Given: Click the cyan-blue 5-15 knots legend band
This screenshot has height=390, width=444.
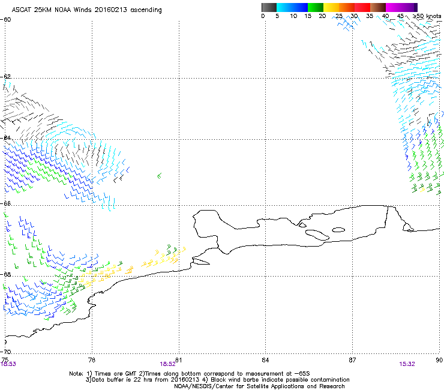Looking at the screenshot, I should [292, 7].
